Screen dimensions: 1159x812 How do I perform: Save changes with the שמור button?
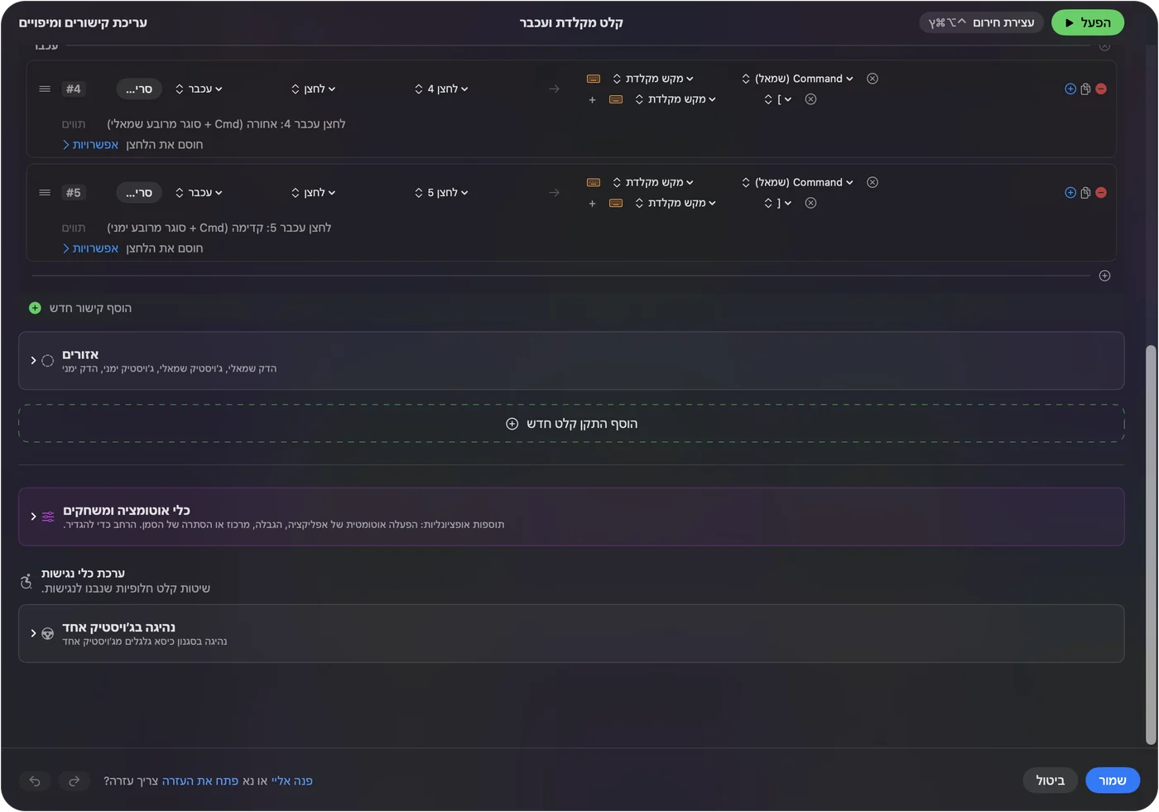pyautogui.click(x=1113, y=781)
